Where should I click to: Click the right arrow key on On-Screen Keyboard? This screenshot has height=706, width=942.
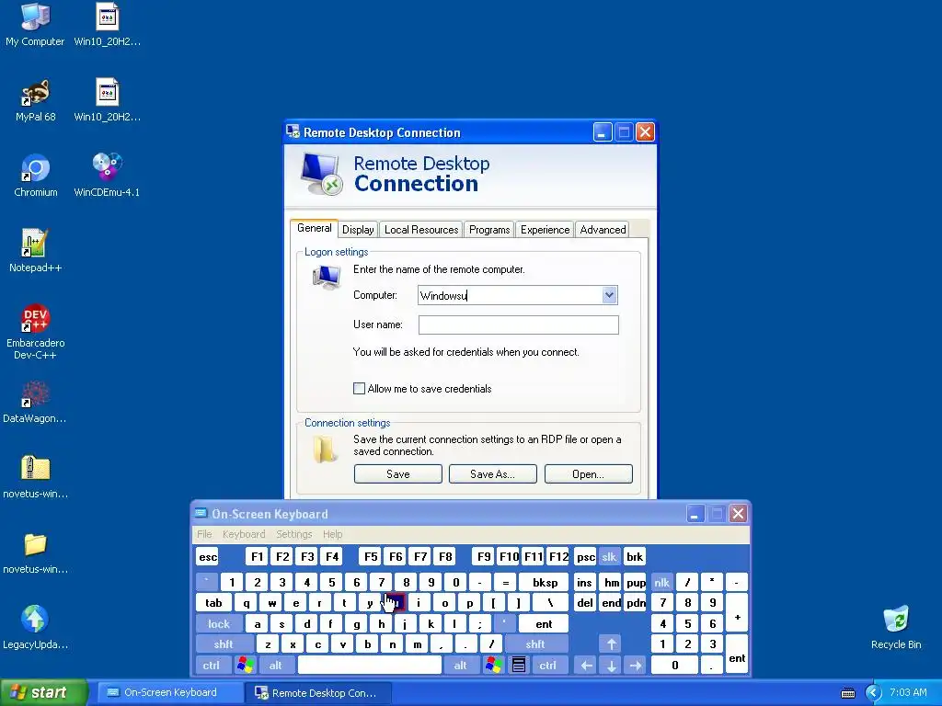(636, 666)
